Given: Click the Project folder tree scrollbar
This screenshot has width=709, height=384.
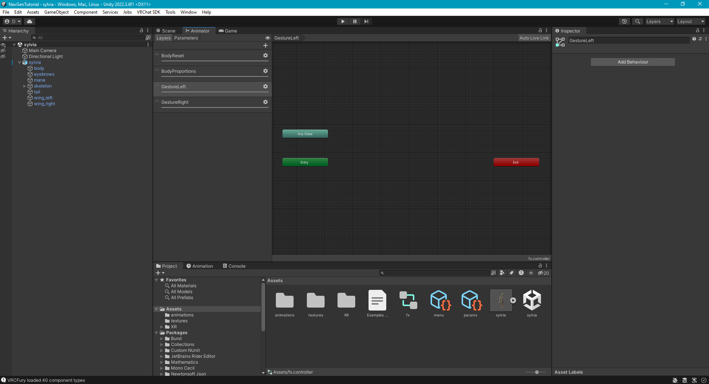Looking at the screenshot, I should point(263,306).
